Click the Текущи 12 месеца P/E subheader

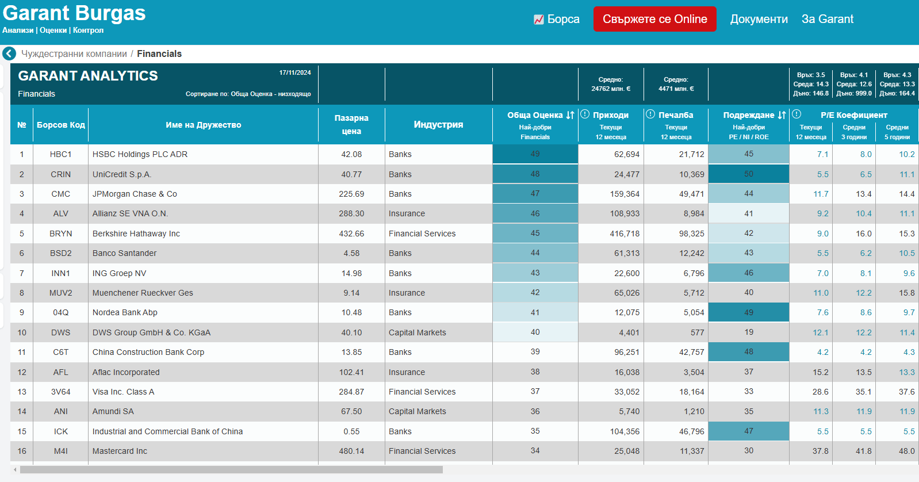click(811, 132)
